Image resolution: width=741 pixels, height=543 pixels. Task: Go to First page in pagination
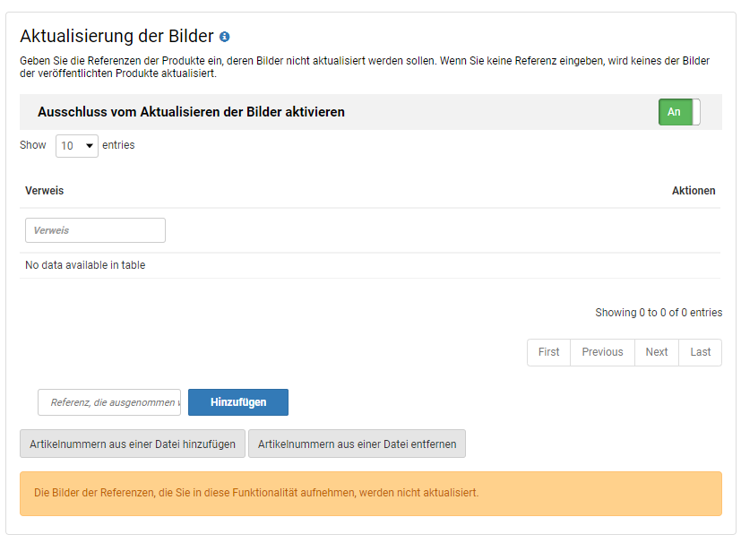point(548,352)
